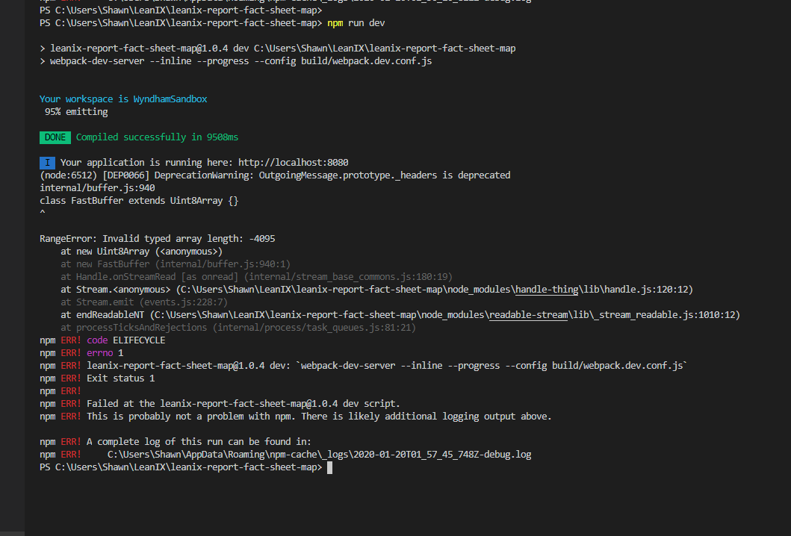Click the '95% emitting' progress text
The width and height of the screenshot is (791, 536).
coord(76,112)
